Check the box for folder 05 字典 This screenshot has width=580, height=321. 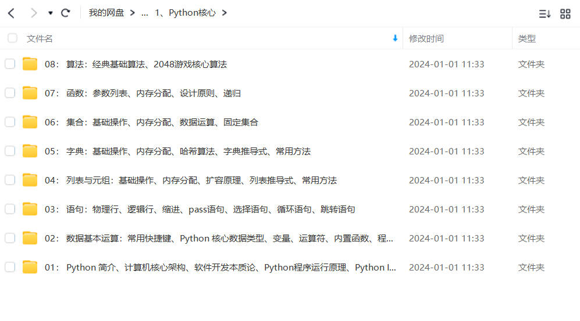pyautogui.click(x=10, y=151)
